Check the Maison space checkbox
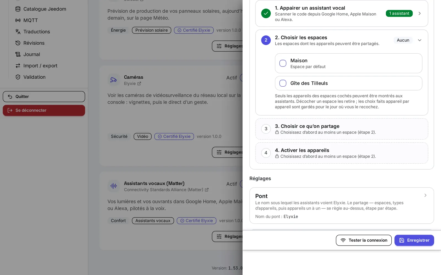 [283, 63]
